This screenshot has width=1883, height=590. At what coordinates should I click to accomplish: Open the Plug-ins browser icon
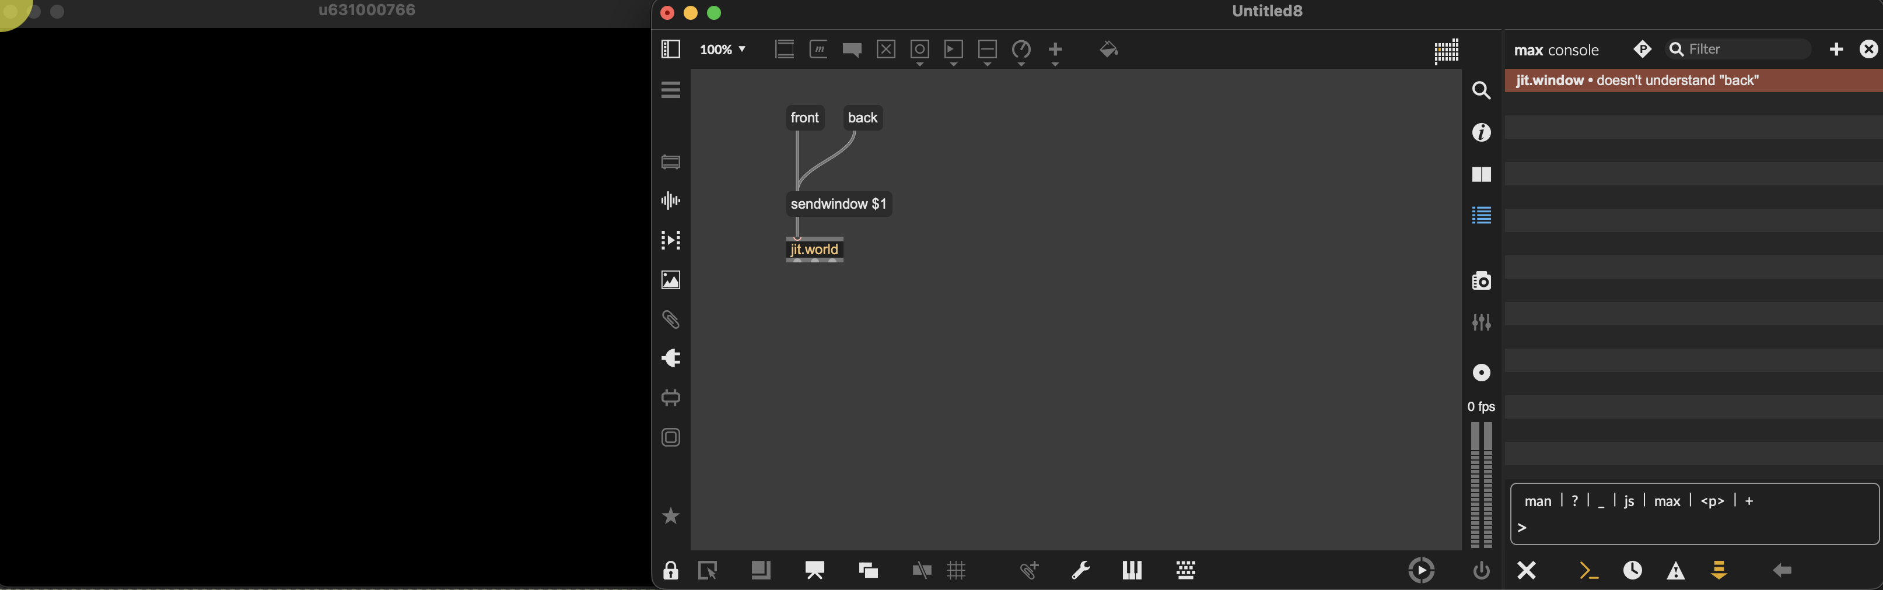click(x=670, y=359)
